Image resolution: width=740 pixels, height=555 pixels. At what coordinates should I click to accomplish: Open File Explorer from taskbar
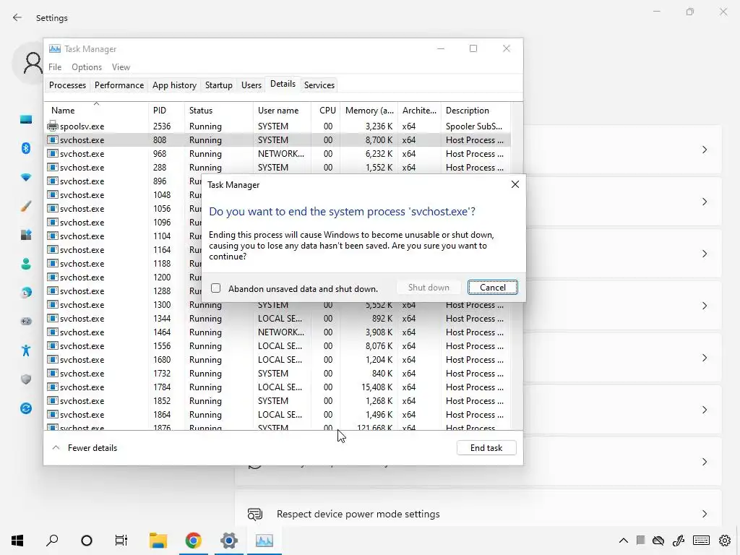158,541
